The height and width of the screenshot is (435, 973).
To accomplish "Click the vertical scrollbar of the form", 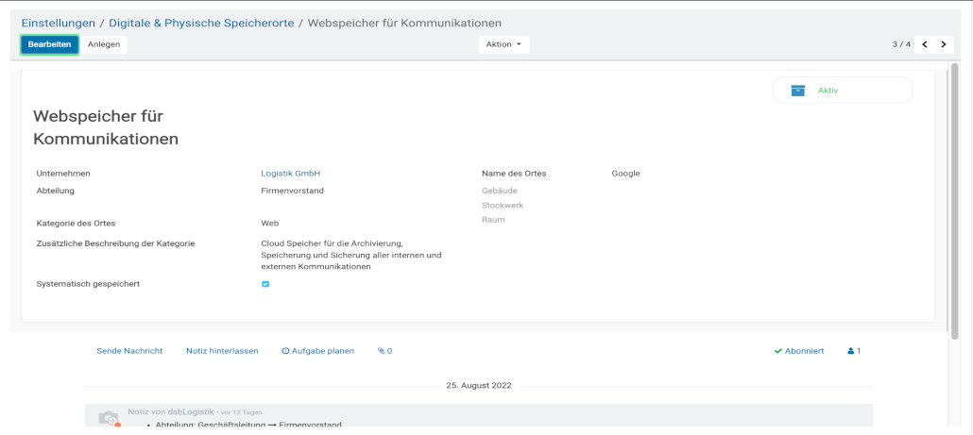I will [954, 198].
